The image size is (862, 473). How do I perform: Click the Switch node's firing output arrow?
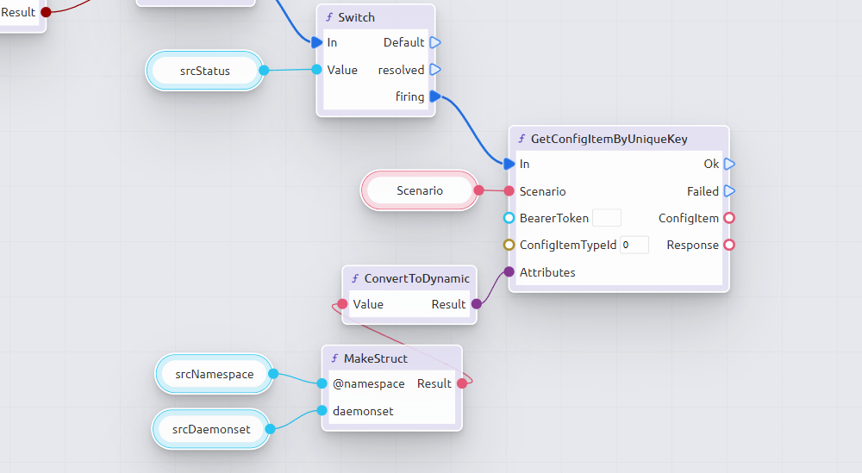pos(435,96)
